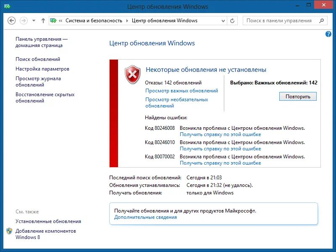Image resolution: width=336 pixels, height=252 pixels.
Task: Click the breadcrumb arrow after Система и безопасность
Action: pyautogui.click(x=127, y=21)
